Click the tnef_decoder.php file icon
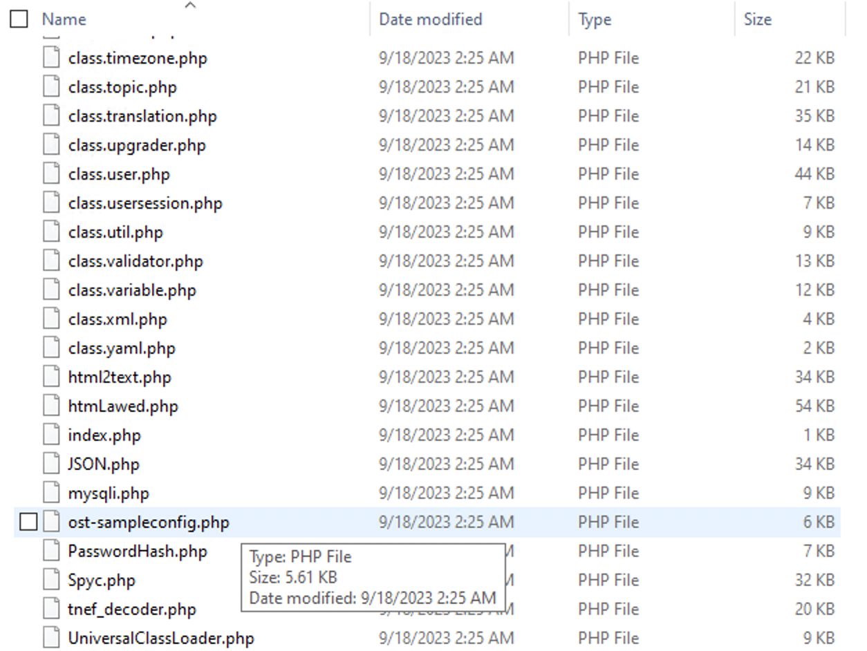Screen dimensions: 867x651 tap(52, 610)
